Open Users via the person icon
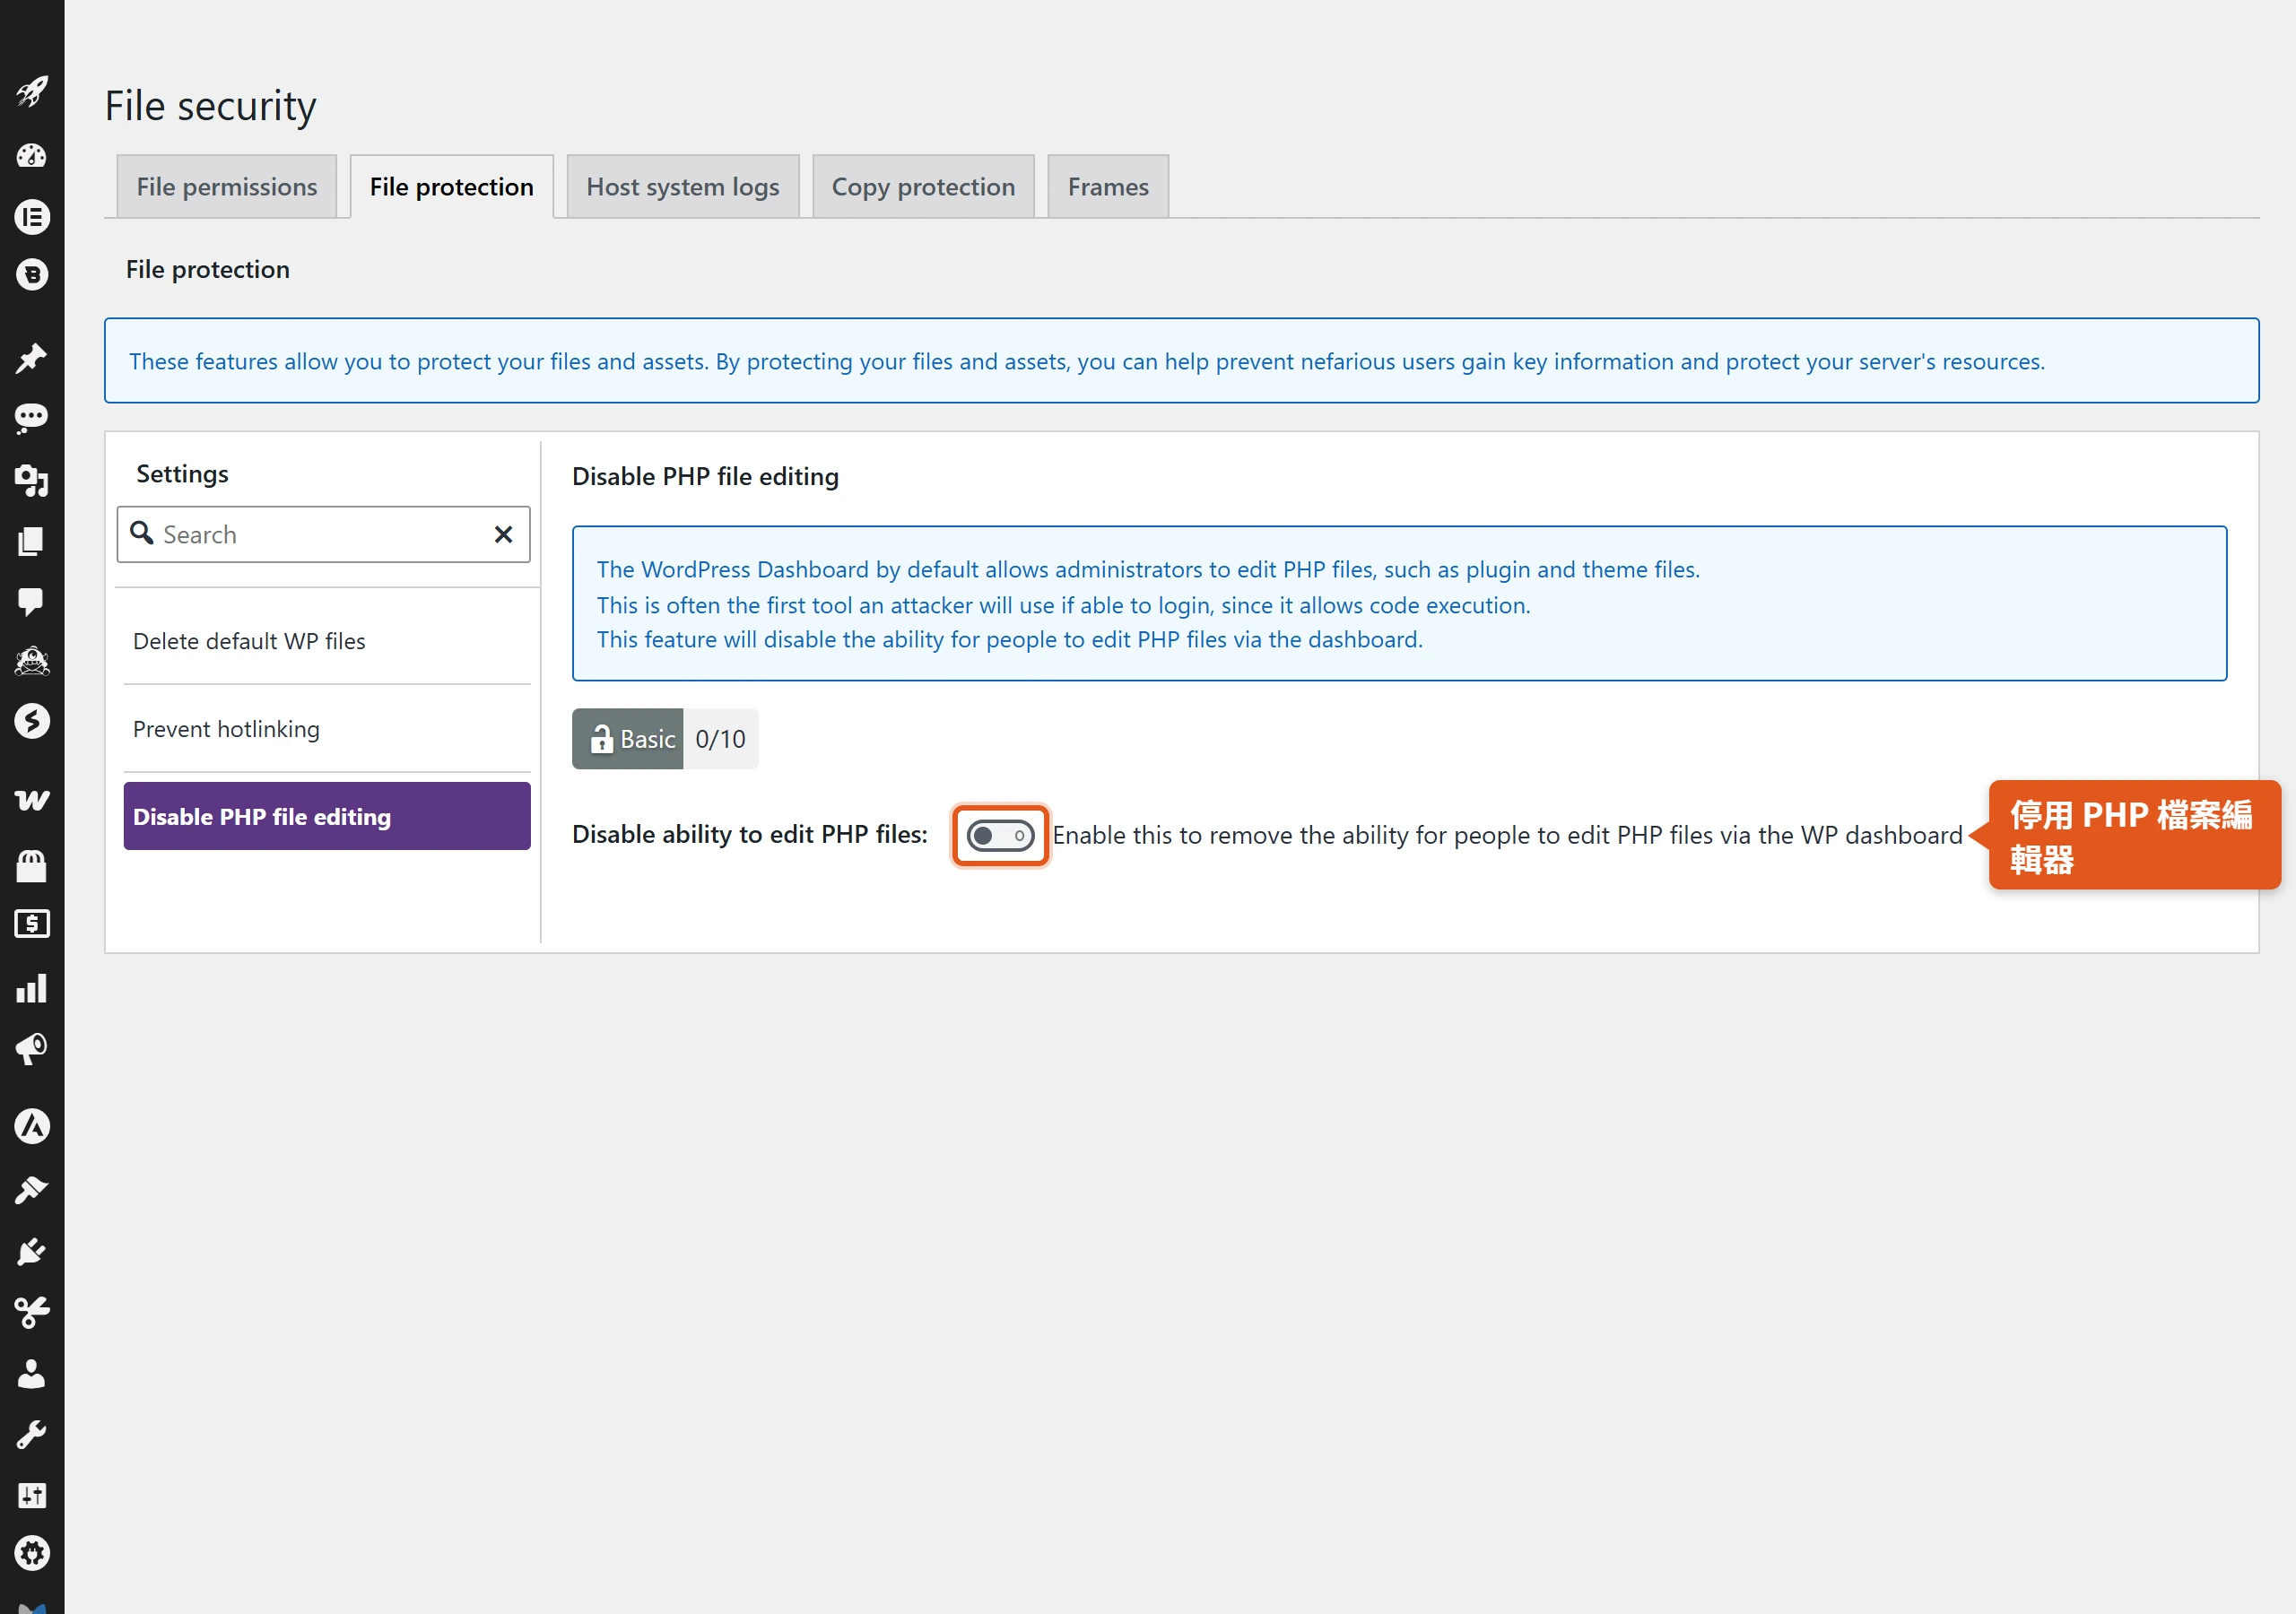2296x1614 pixels. pyautogui.click(x=32, y=1374)
